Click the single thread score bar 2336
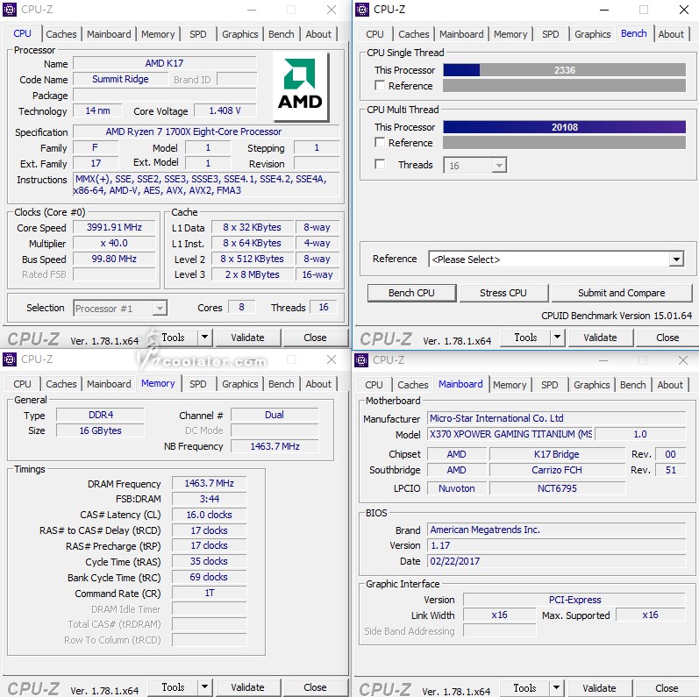This screenshot has height=697, width=699. pyautogui.click(x=564, y=70)
